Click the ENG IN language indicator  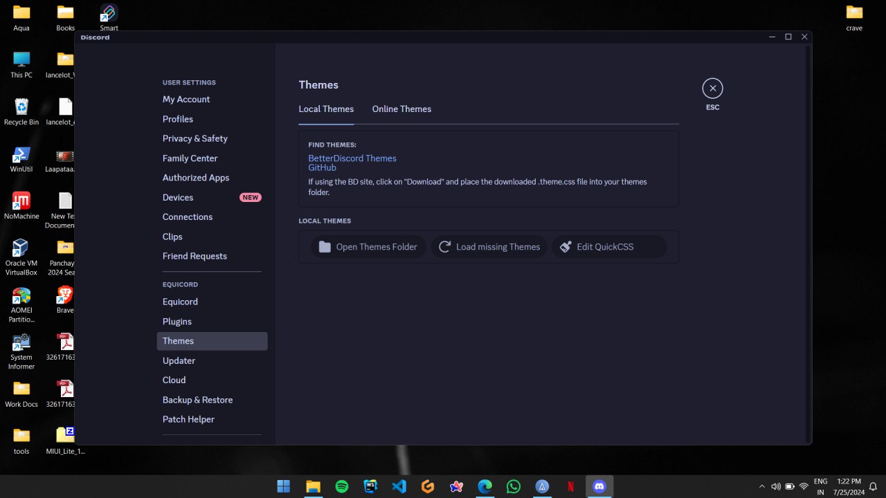[x=820, y=486]
